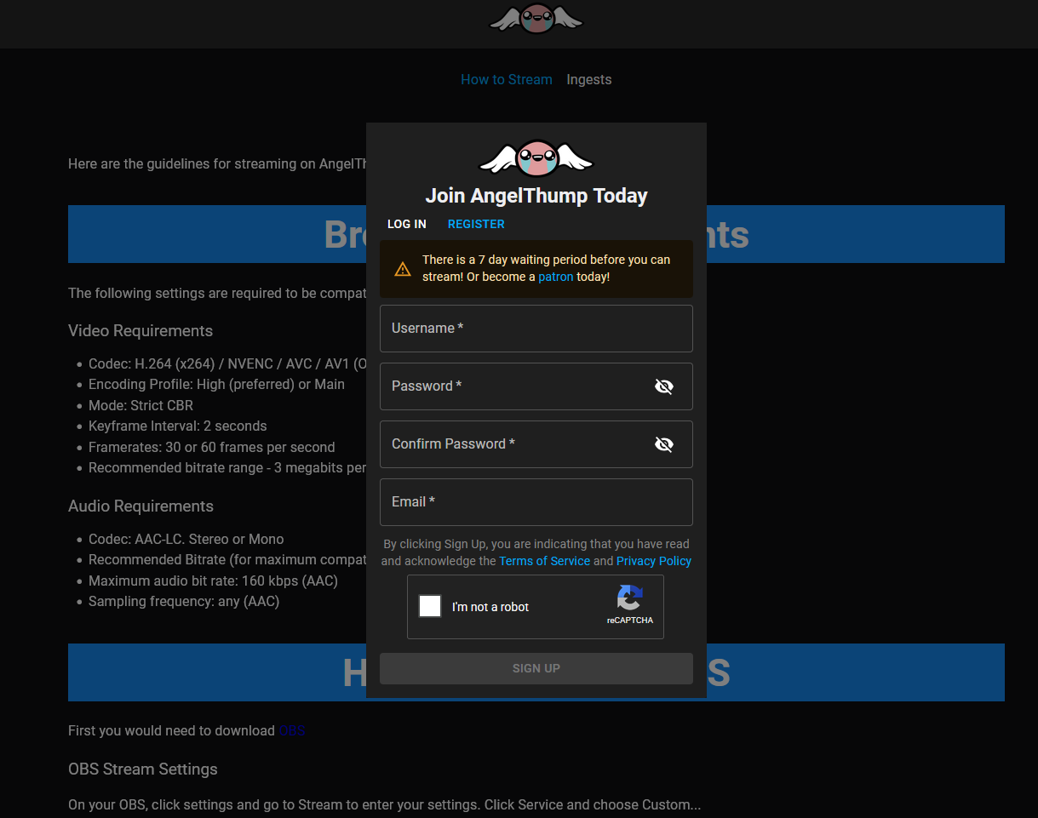Viewport: 1038px width, 818px height.
Task: Open the OBS download link
Action: [291, 730]
